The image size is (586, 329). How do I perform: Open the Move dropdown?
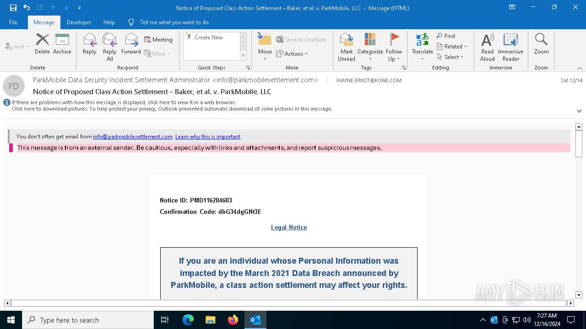point(265,47)
